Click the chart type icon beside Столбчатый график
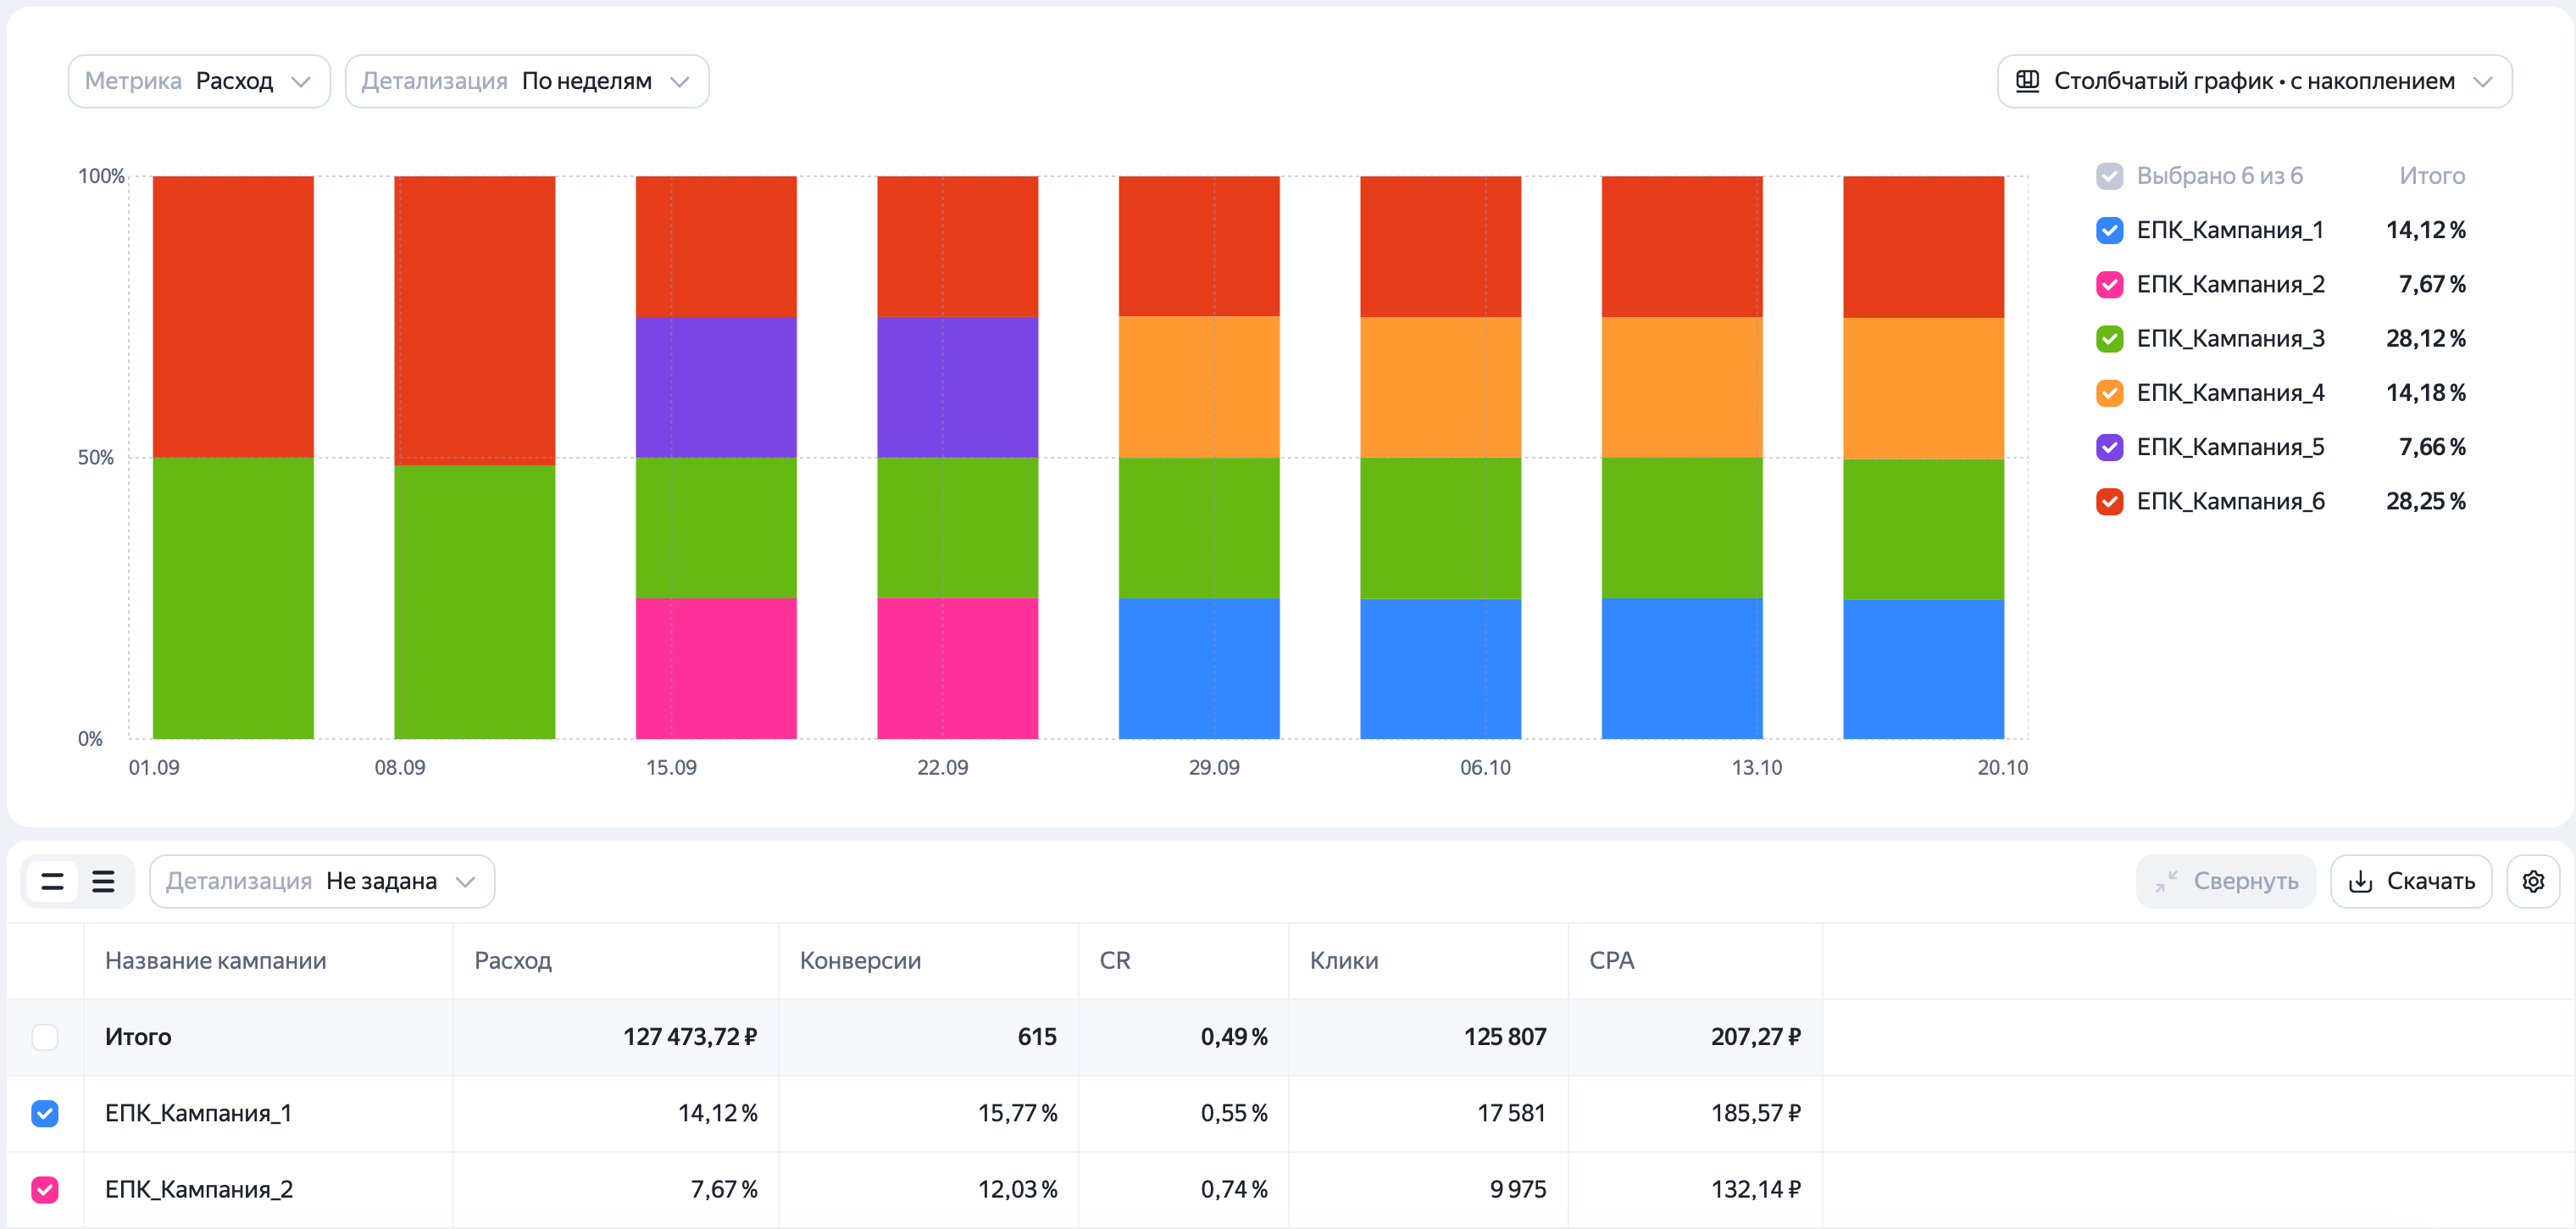The height and width of the screenshot is (1229, 2576). pyautogui.click(x=2027, y=81)
